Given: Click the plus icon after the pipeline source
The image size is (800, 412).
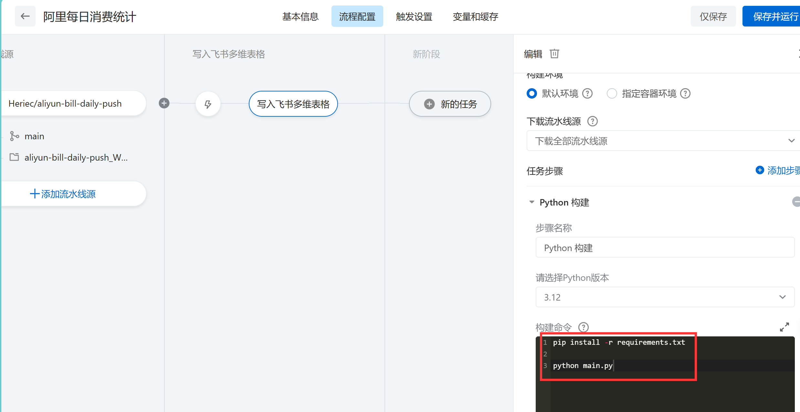Looking at the screenshot, I should [164, 103].
